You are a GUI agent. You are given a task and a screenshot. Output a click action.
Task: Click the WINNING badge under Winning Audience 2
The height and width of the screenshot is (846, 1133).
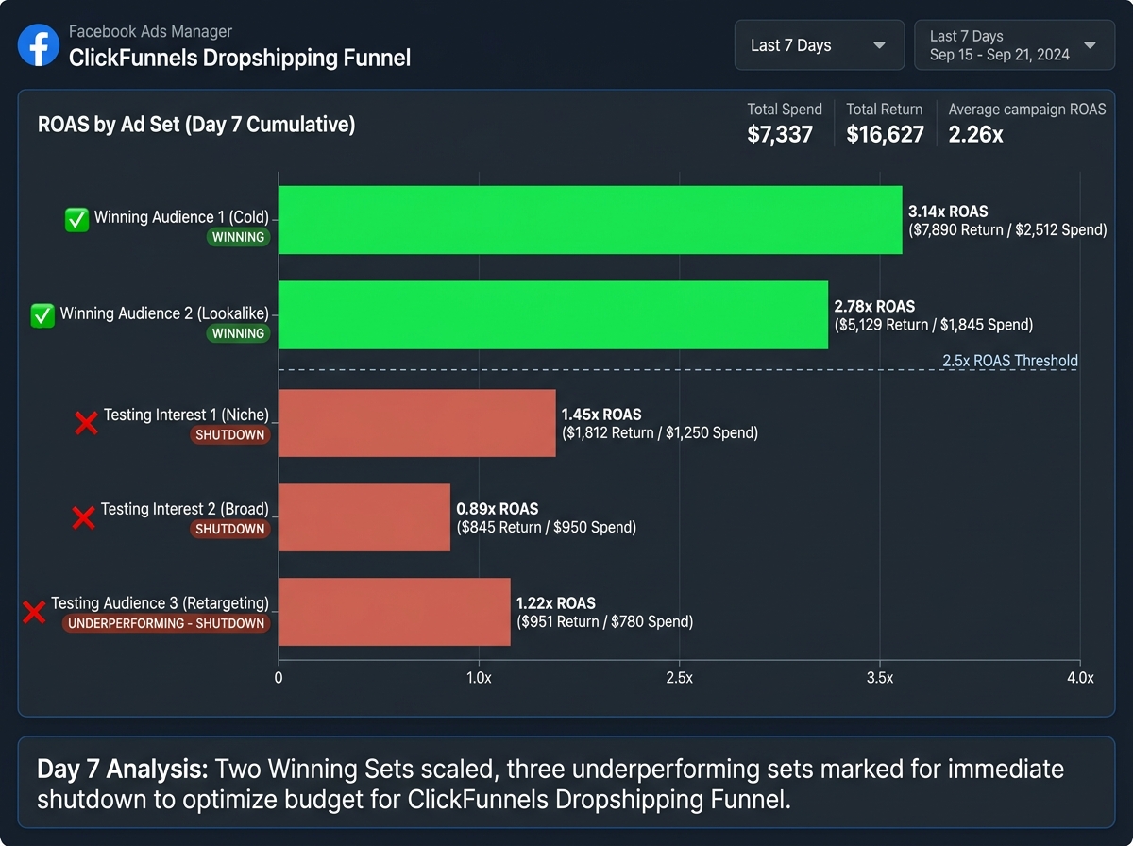pos(239,333)
